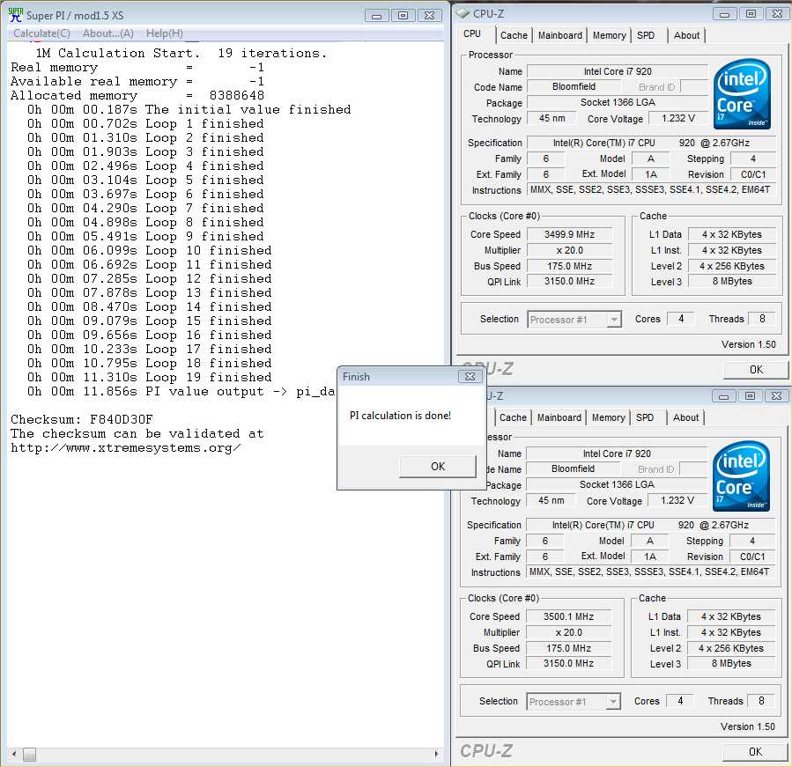Viewport: 792px width, 767px height.
Task: Open the About...(A) menu in Super PI
Action: (108, 33)
